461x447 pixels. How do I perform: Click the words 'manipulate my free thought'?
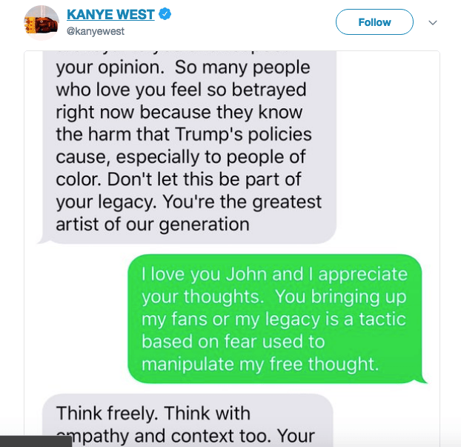pos(260,364)
